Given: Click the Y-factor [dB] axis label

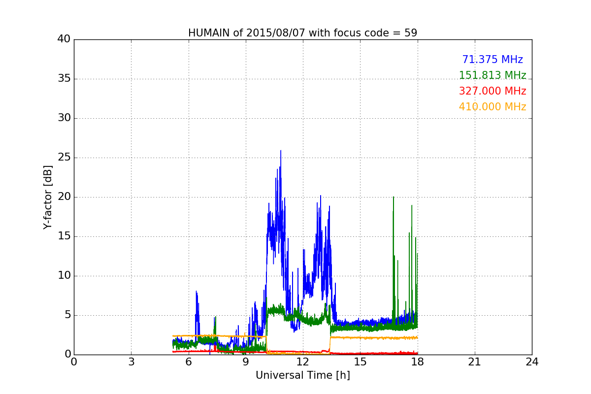Looking at the screenshot, I should [47, 197].
